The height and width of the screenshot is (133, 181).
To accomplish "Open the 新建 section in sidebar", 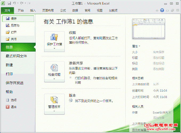I will pyautogui.click(x=9, y=65).
